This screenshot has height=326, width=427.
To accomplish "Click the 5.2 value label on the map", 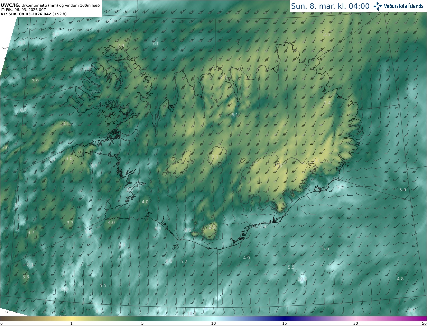I will click(184, 262).
